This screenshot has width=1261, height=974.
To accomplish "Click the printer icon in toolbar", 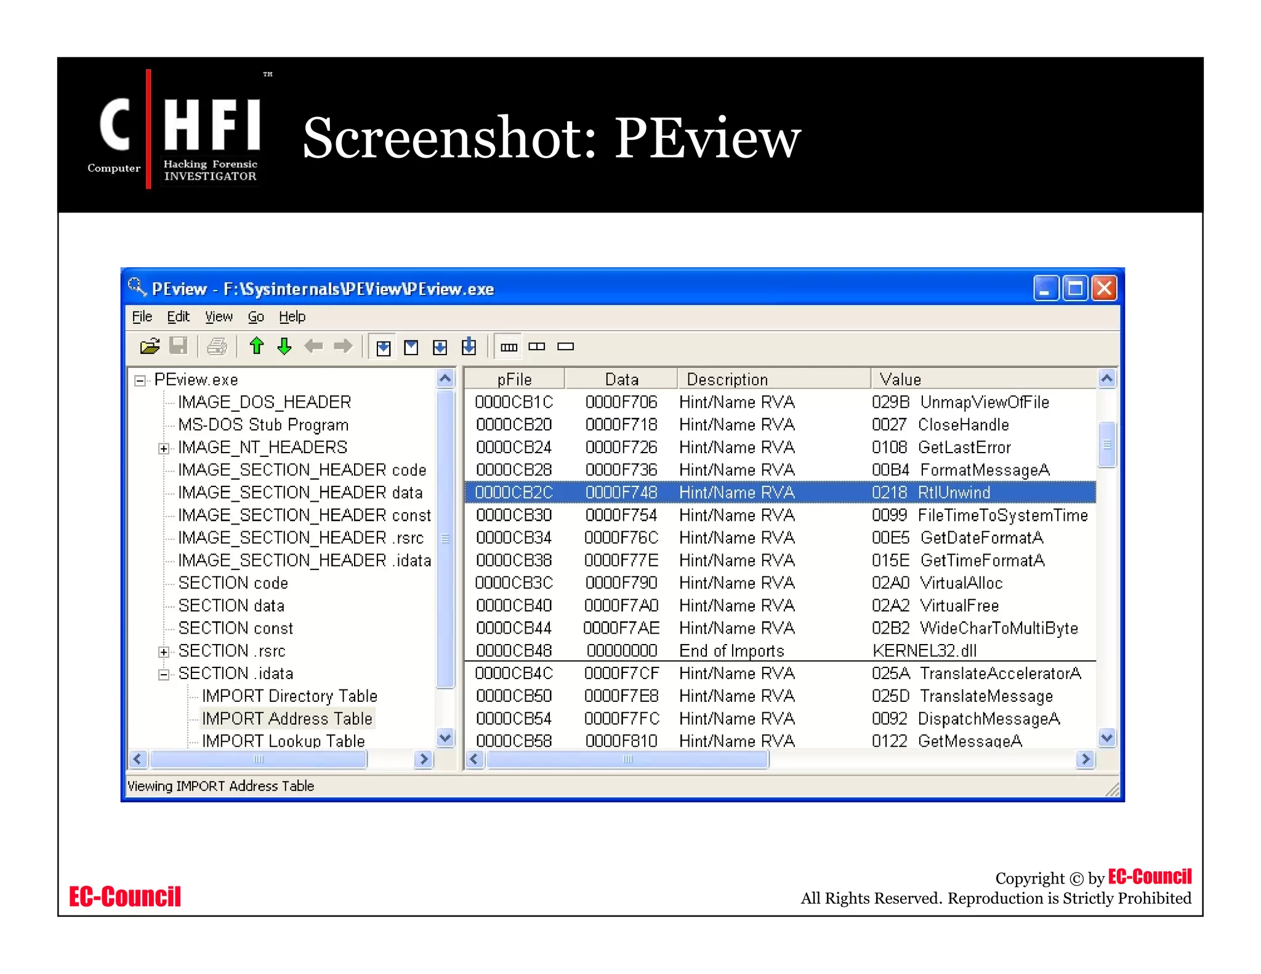I will (217, 347).
